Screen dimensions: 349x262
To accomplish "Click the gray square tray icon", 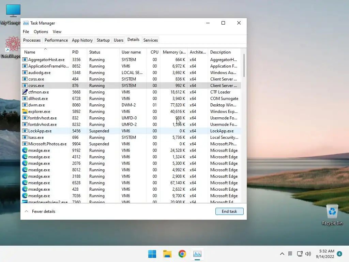I will coord(290,253).
